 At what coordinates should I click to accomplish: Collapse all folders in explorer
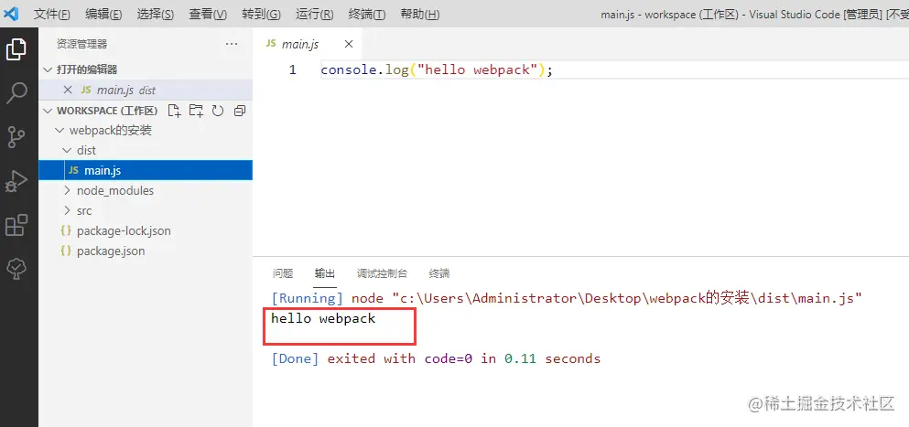240,111
